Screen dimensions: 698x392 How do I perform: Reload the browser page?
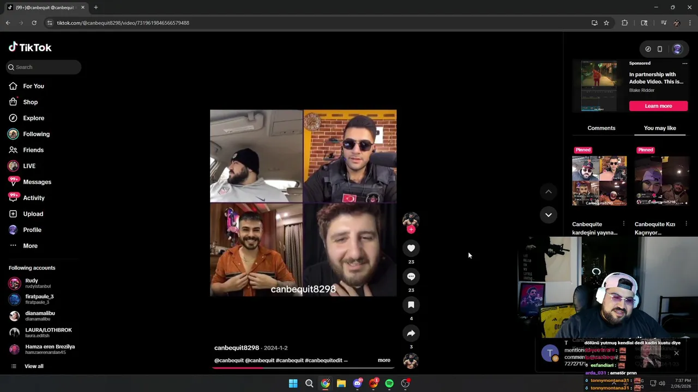tap(34, 23)
